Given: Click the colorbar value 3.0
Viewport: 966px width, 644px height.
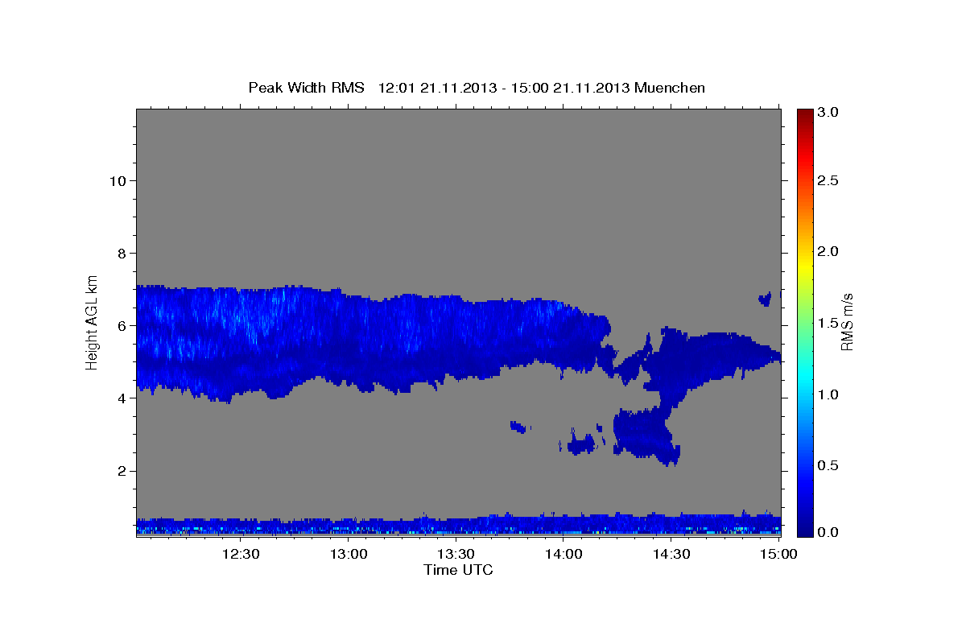Looking at the screenshot, I should click(828, 112).
